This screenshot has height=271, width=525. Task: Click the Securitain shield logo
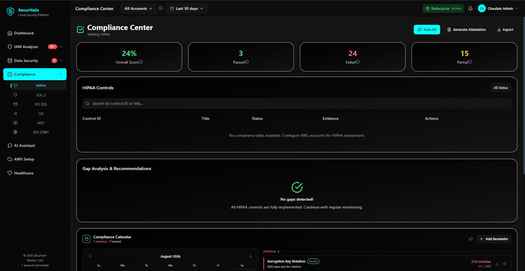pos(10,12)
